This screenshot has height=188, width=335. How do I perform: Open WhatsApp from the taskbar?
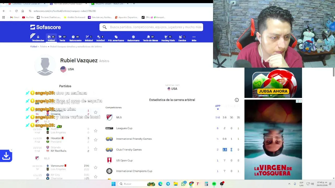tap(183, 184)
